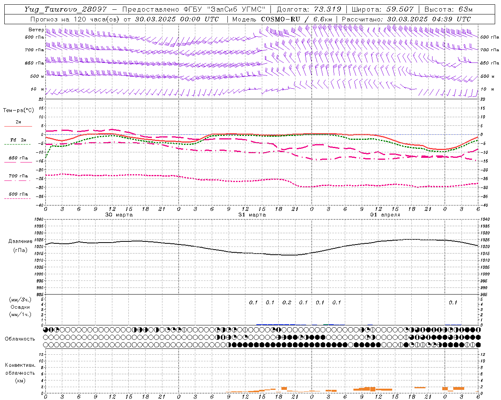Viewport: 501px width, 400px height.
Task: Click the (мм/1ч.) precipitation unit label
Action: point(20,314)
